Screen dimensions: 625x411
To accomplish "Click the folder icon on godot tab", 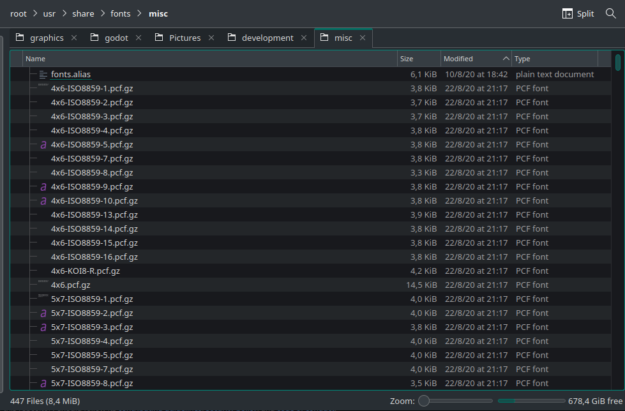I will pyautogui.click(x=94, y=38).
